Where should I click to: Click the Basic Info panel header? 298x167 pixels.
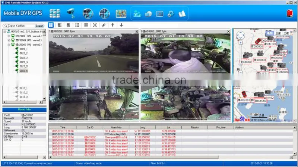coord(24,109)
